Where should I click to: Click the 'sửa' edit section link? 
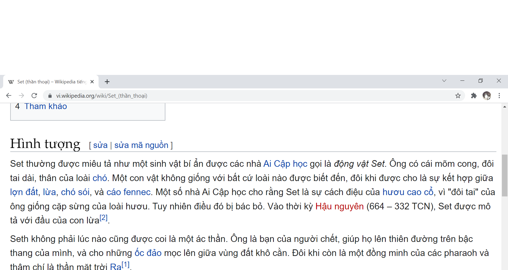coord(100,145)
